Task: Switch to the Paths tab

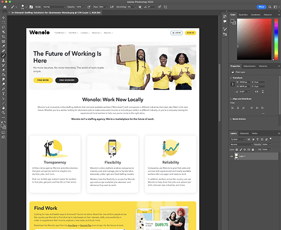Action: (x=254, y=133)
